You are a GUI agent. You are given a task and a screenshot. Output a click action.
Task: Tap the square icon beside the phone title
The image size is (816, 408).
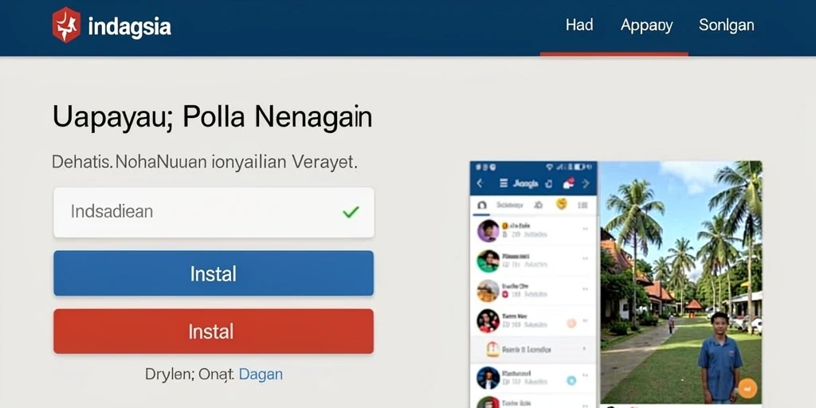click(x=548, y=183)
